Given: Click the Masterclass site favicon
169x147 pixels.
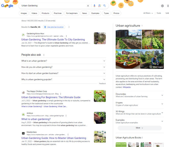Looking at the screenshot, I should pyautogui.click(x=23, y=133).
